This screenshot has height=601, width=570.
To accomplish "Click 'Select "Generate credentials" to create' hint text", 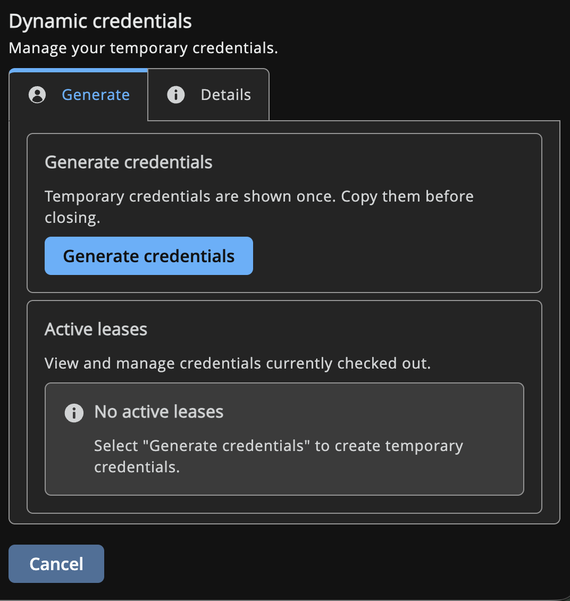I will [x=238, y=446].
